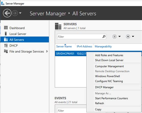Select the All Servers navigation item
Image resolution: width=142 pixels, height=113 pixels.
pos(25,39)
